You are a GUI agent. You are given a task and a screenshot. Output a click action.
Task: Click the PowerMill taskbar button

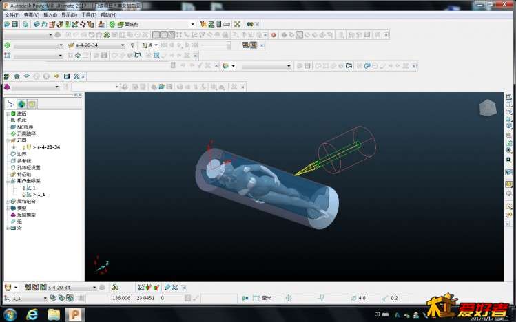[75, 314]
